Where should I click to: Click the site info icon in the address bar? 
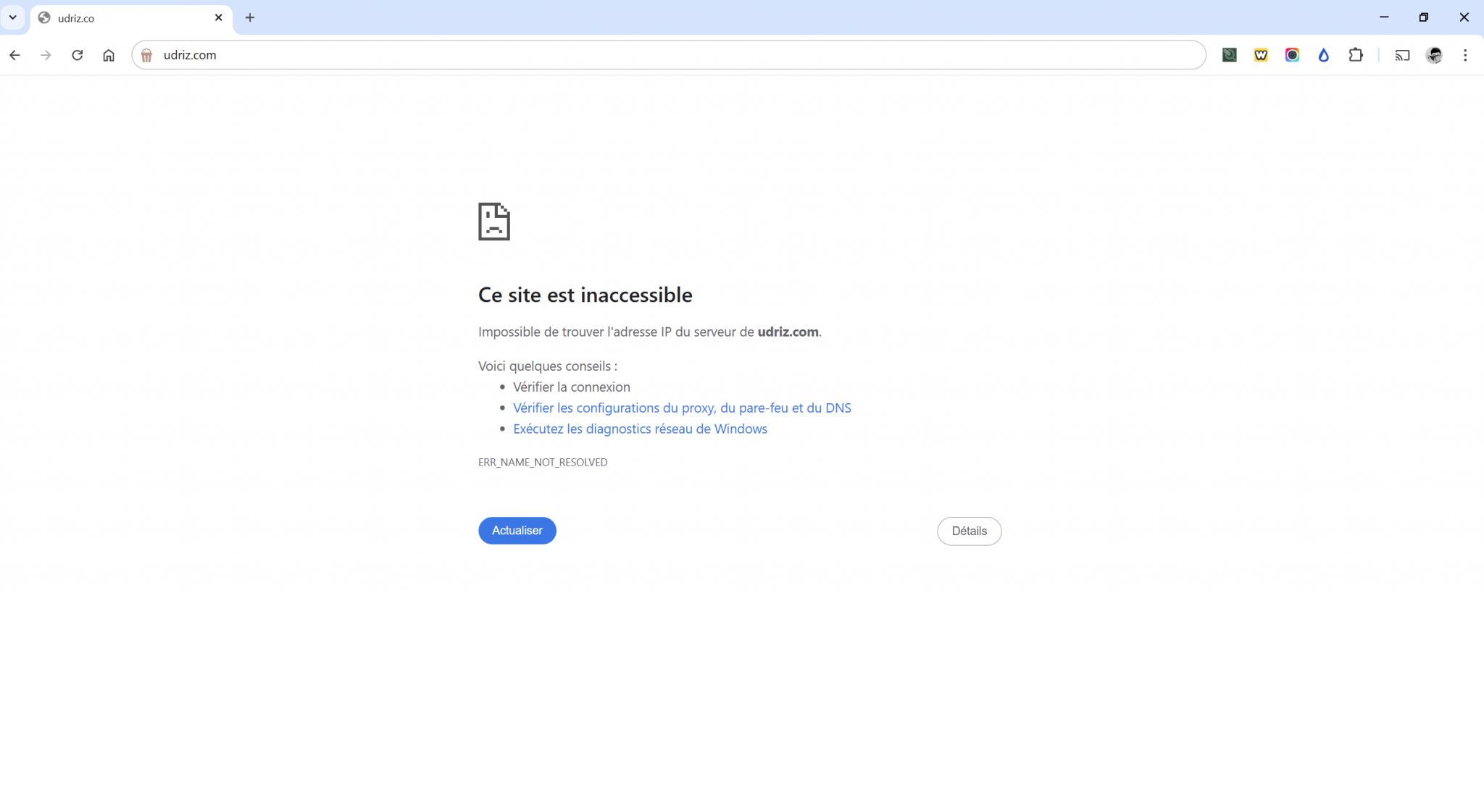click(x=147, y=54)
